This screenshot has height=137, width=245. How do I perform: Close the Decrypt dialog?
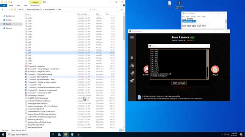[x=208, y=46]
